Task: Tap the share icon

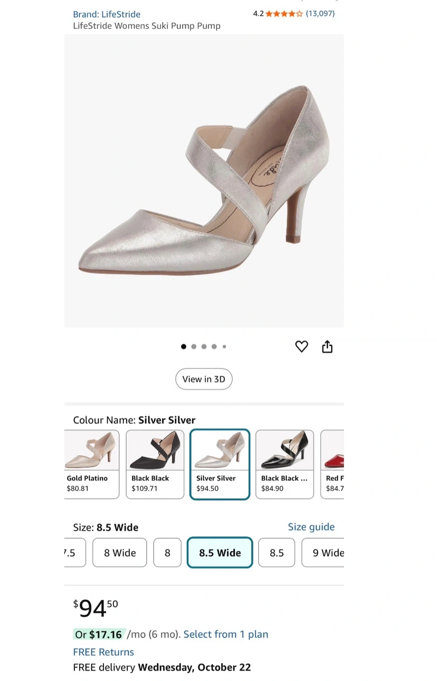Action: point(327,347)
